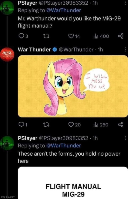This screenshot has width=128, height=199.
Task: Like the War Thunder tweet with 20 likes
Action: click(x=74, y=125)
